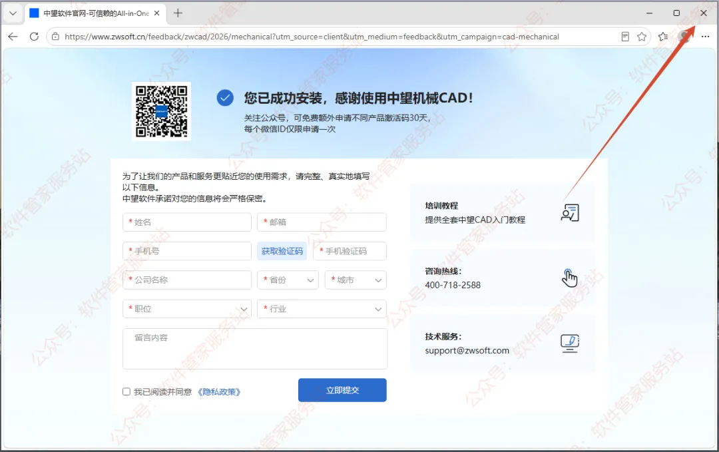The width and height of the screenshot is (719, 452).
Task: Open the 职位 position dropdown
Action: 187,309
